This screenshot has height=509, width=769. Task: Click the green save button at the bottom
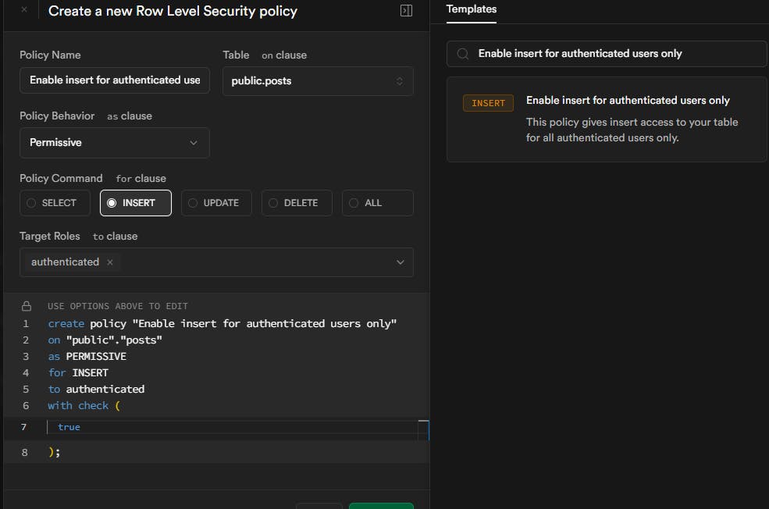coord(381,506)
